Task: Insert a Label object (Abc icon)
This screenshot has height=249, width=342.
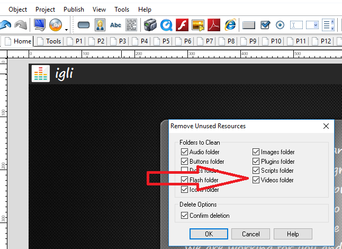Action: pos(115,25)
